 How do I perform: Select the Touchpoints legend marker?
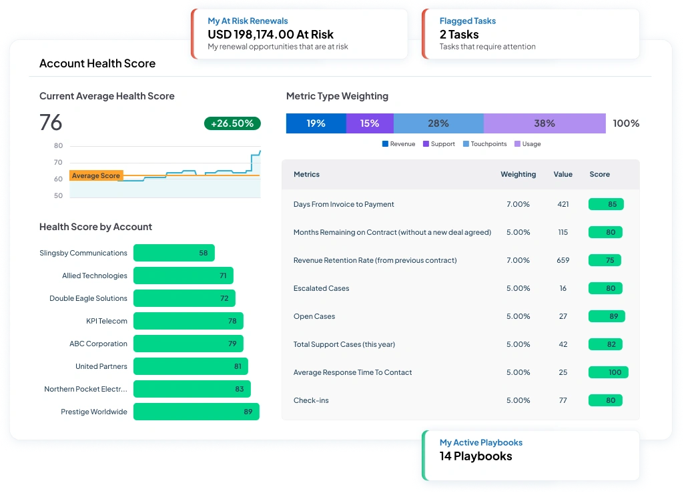(x=466, y=143)
